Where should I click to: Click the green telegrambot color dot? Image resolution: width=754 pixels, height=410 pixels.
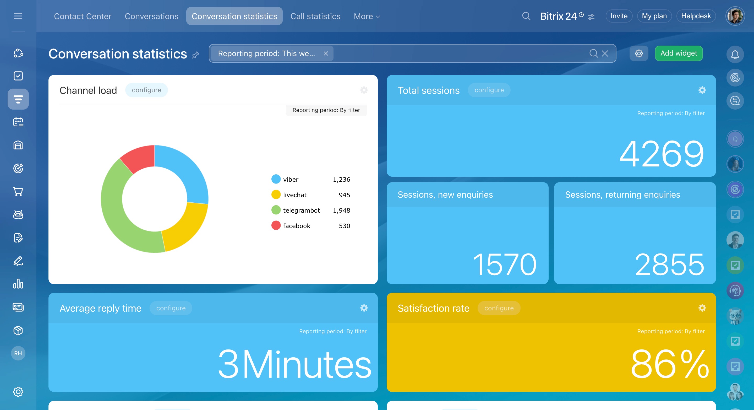tap(276, 210)
